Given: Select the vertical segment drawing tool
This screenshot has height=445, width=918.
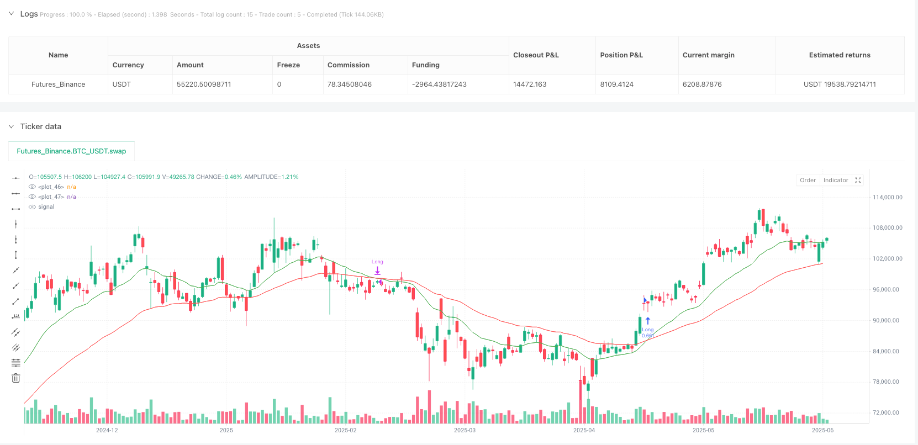Looking at the screenshot, I should [16, 255].
